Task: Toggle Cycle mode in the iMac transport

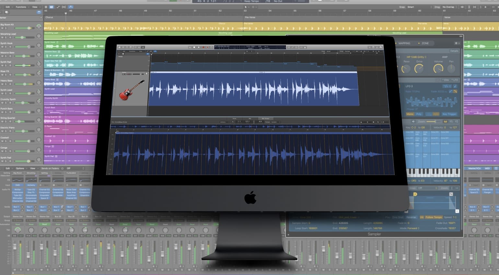Action: coord(212,47)
